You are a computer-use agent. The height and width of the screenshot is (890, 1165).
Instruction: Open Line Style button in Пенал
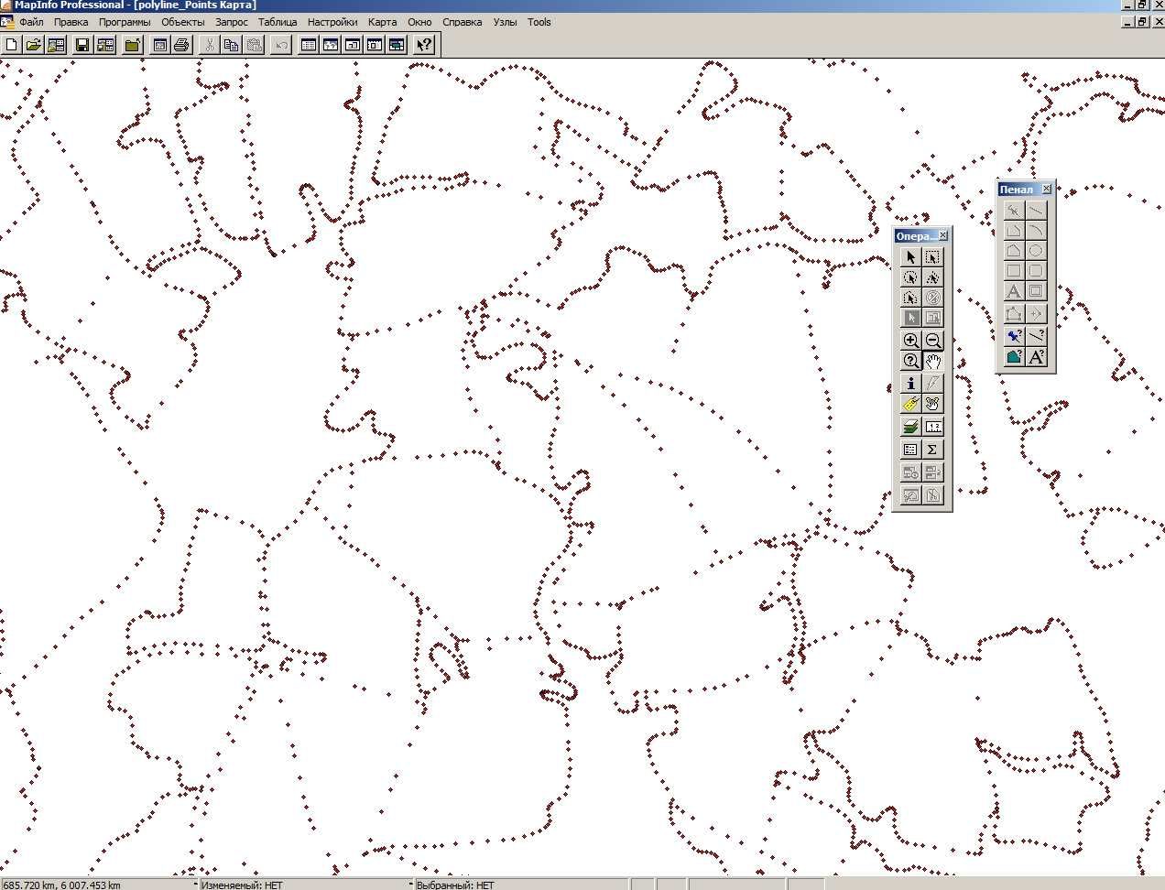(x=1035, y=336)
